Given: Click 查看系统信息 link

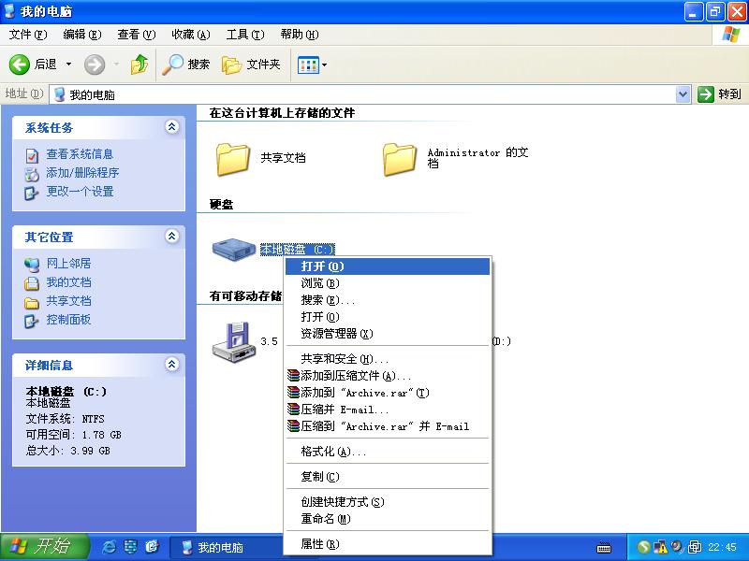Looking at the screenshot, I should [80, 154].
